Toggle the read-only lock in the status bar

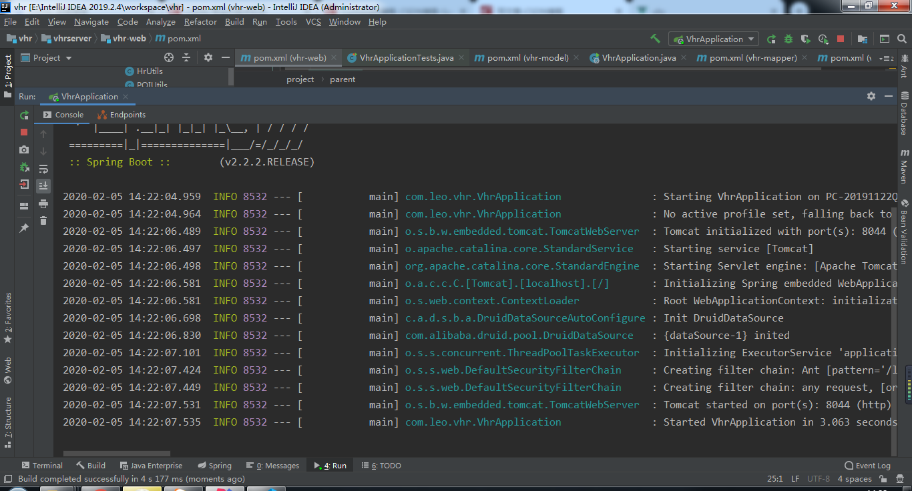pos(883,478)
